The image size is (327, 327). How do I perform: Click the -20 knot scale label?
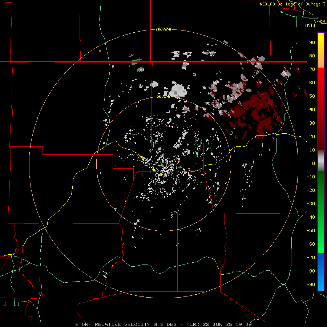[311, 190]
